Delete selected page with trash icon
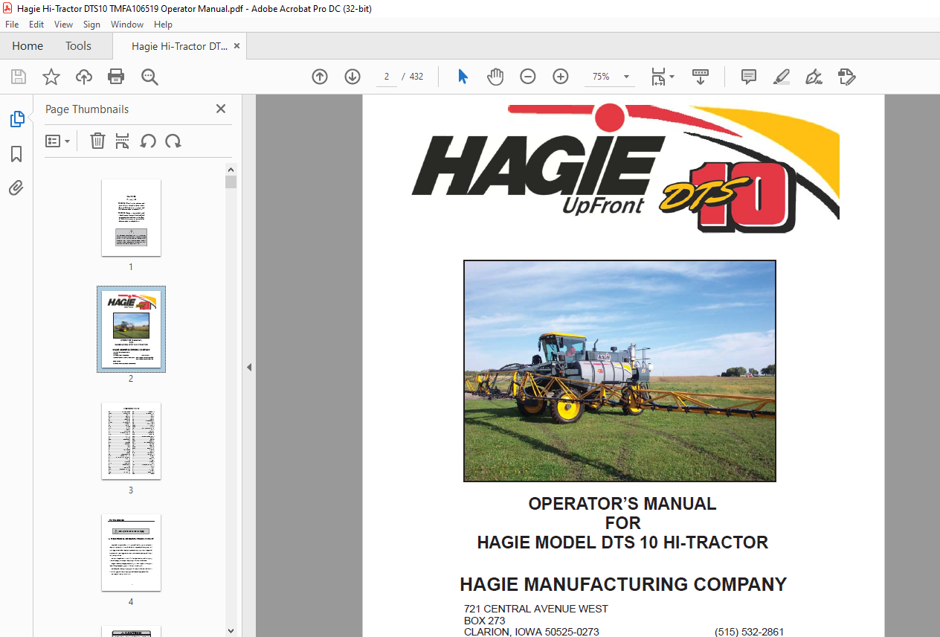 coord(97,141)
